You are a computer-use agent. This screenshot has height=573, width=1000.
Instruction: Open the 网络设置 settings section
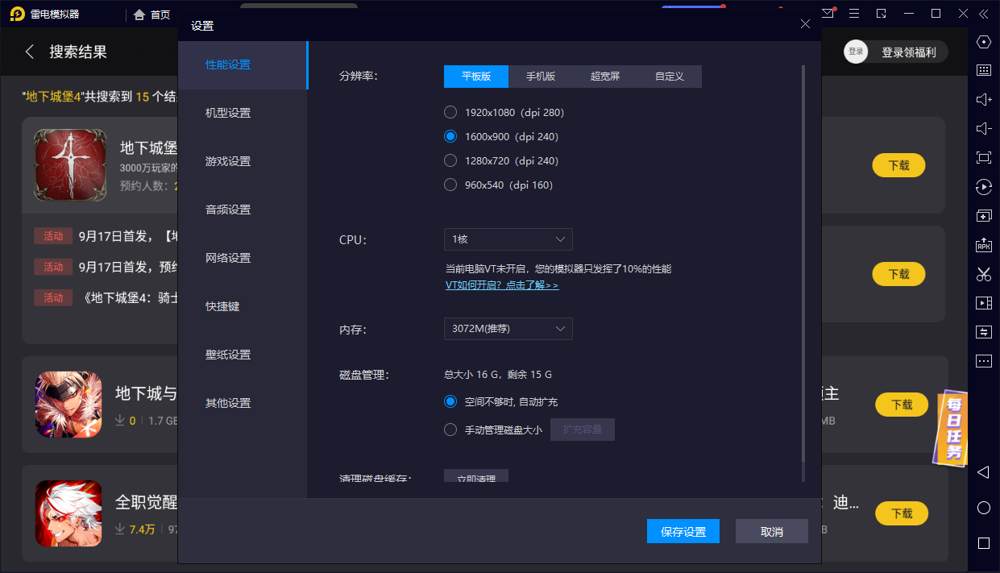pos(226,257)
